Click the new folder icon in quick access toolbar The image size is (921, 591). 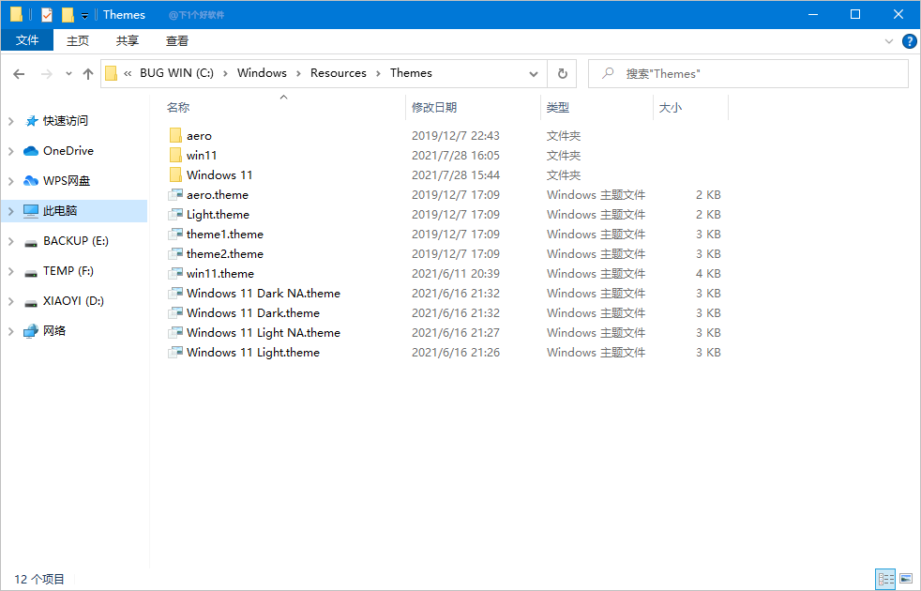tap(68, 14)
